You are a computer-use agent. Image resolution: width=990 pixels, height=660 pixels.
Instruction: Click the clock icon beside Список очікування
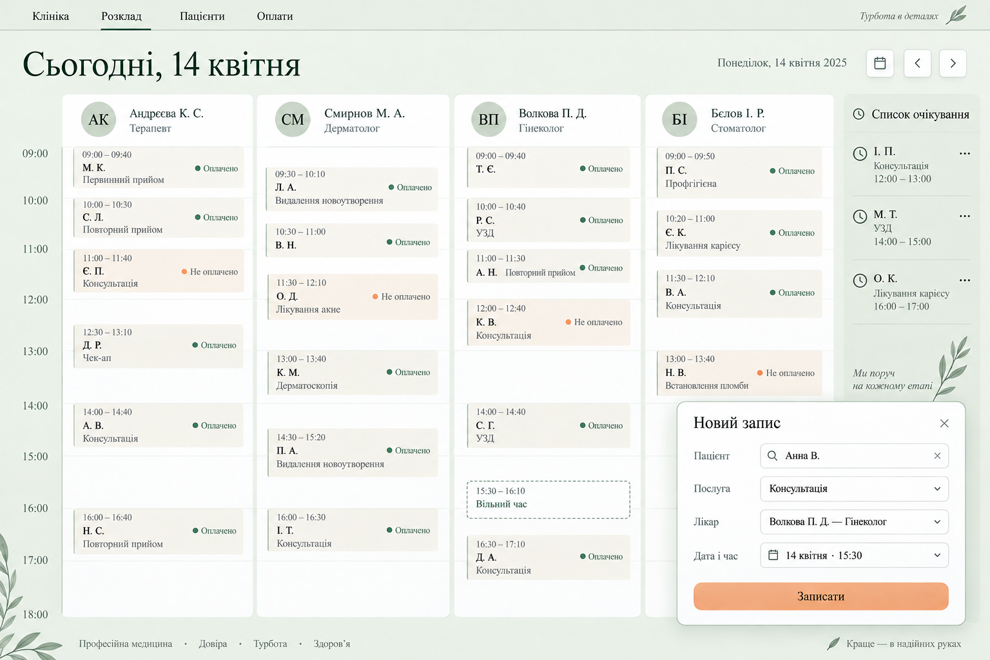tap(859, 114)
